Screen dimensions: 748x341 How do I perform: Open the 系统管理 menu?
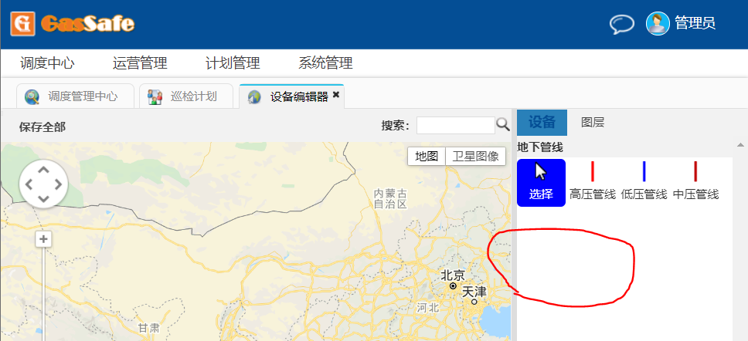[325, 63]
